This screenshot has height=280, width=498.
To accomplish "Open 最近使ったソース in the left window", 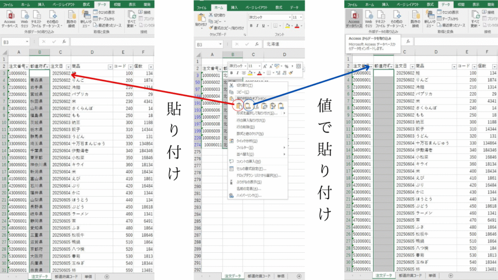I will click(x=107, y=25).
